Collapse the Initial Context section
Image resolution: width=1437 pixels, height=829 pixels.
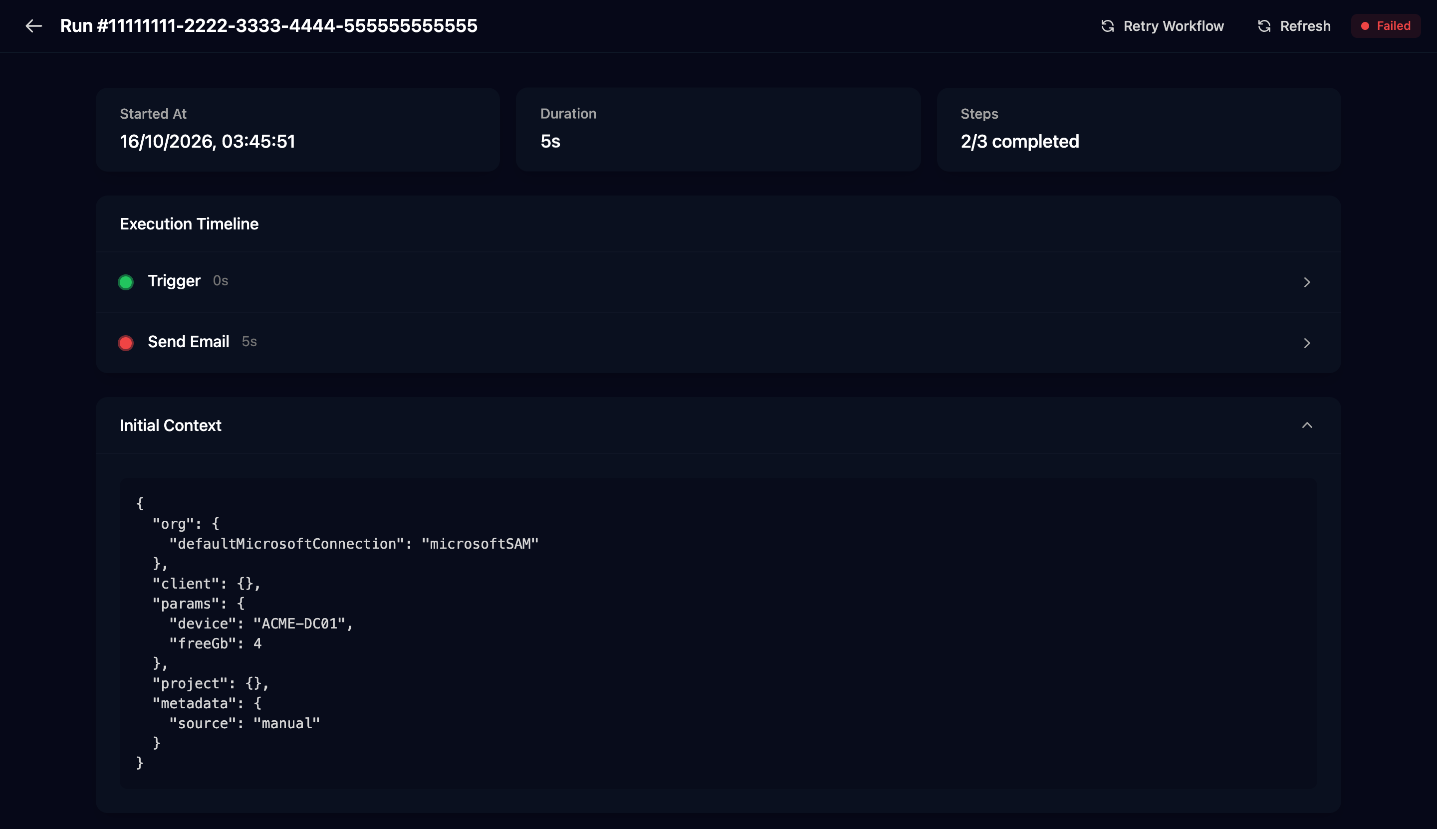pos(1307,425)
